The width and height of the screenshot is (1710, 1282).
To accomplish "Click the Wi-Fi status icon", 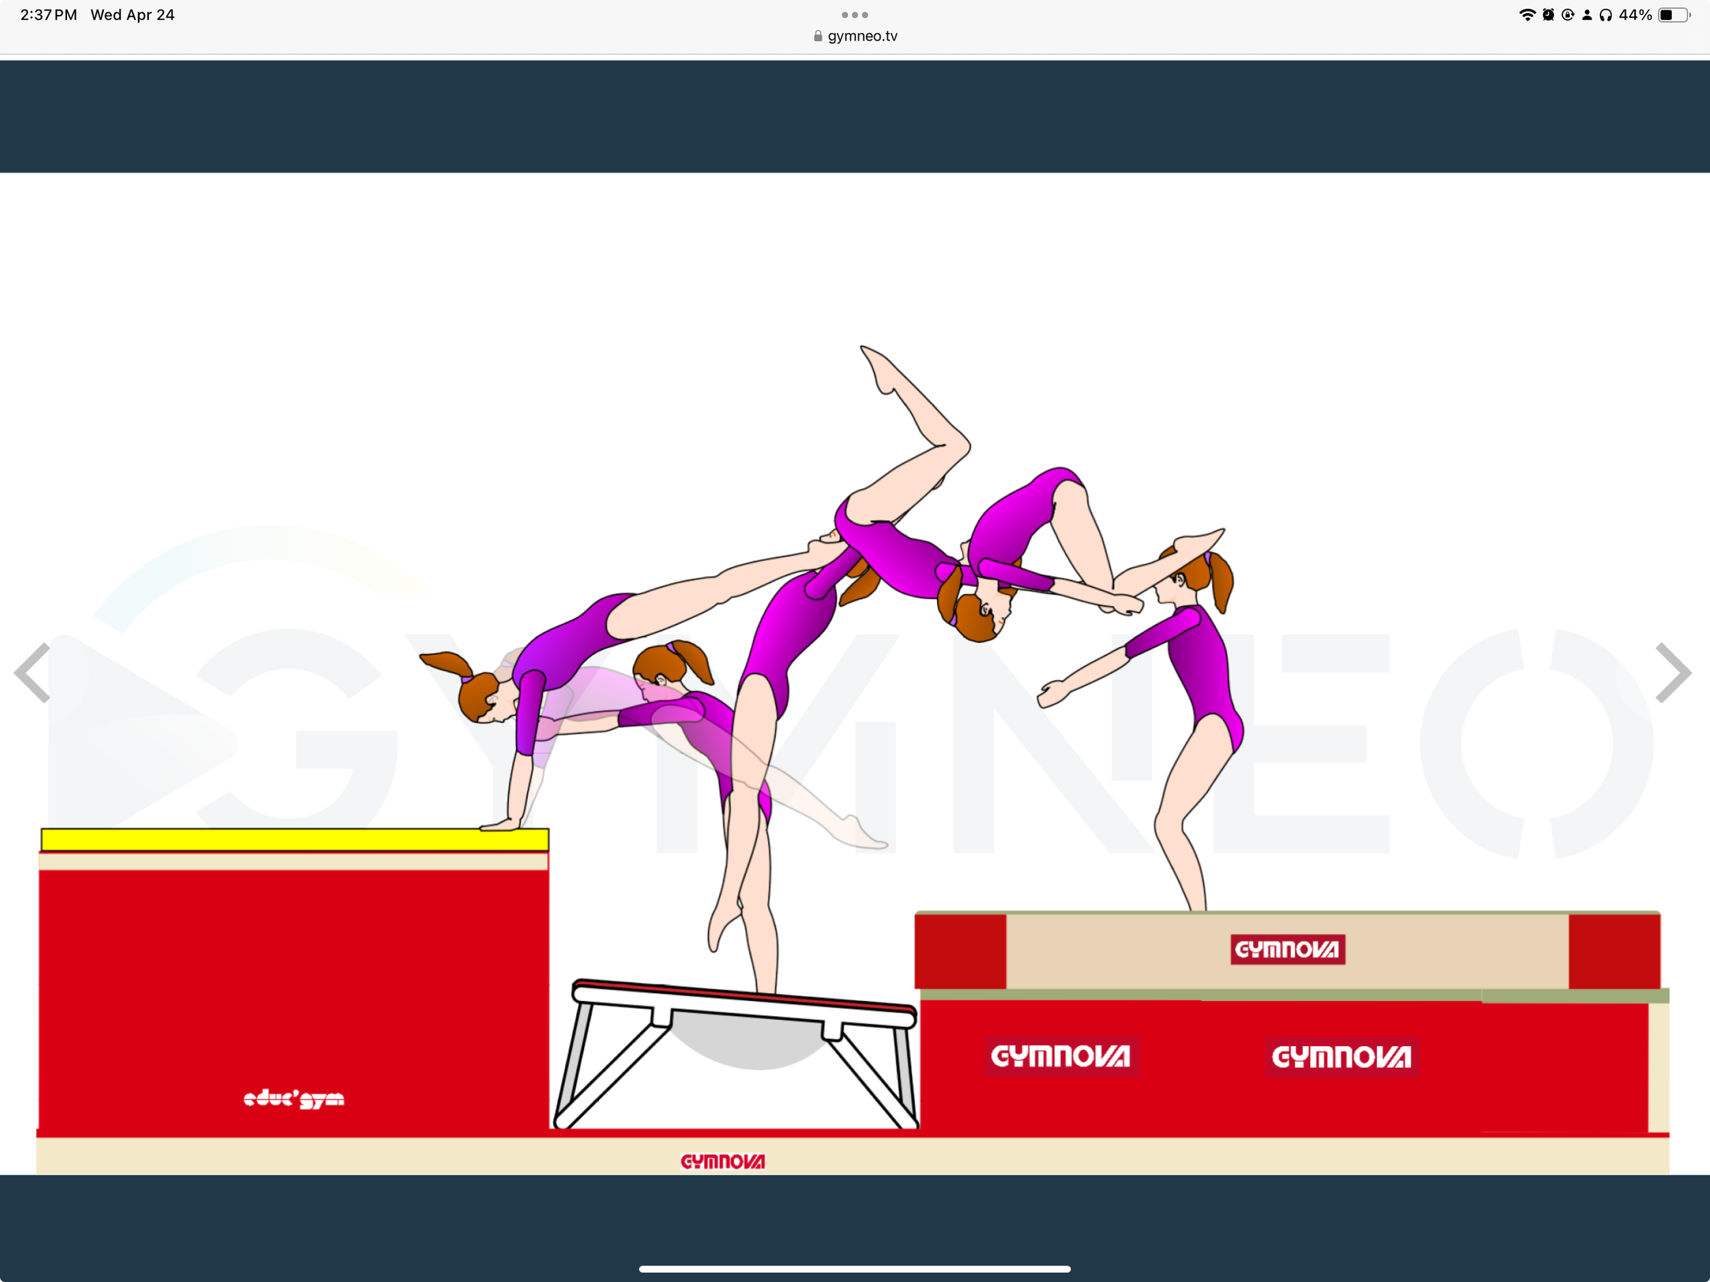I will [x=1528, y=14].
